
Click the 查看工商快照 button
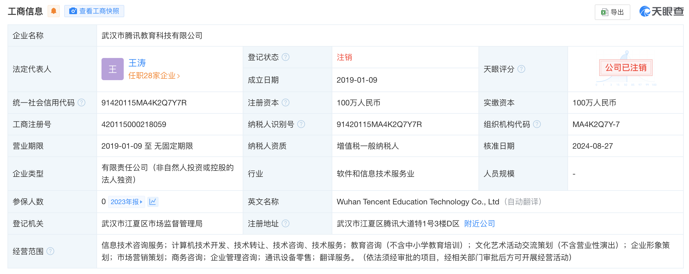tap(94, 11)
